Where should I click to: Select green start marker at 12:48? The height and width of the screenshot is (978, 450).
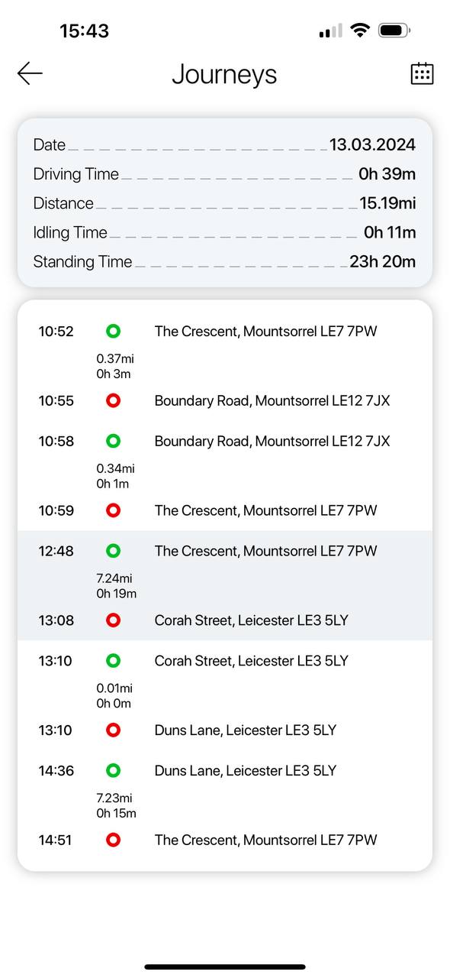pyautogui.click(x=113, y=550)
